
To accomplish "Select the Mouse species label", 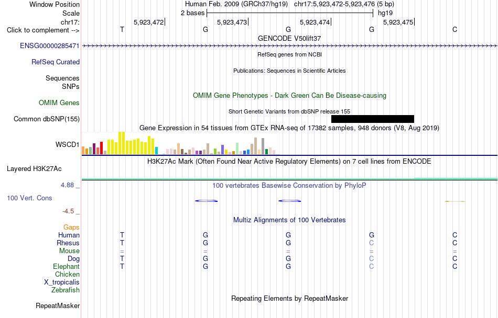I will tap(69, 251).
